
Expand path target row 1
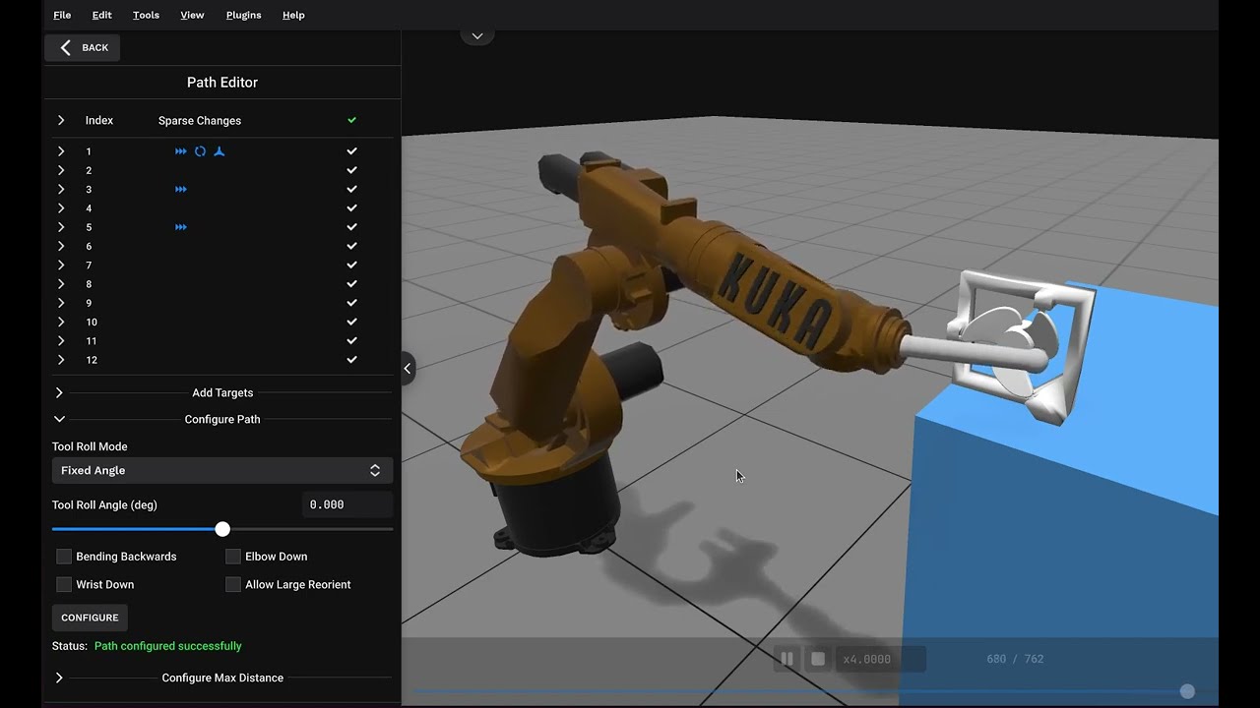click(x=61, y=151)
